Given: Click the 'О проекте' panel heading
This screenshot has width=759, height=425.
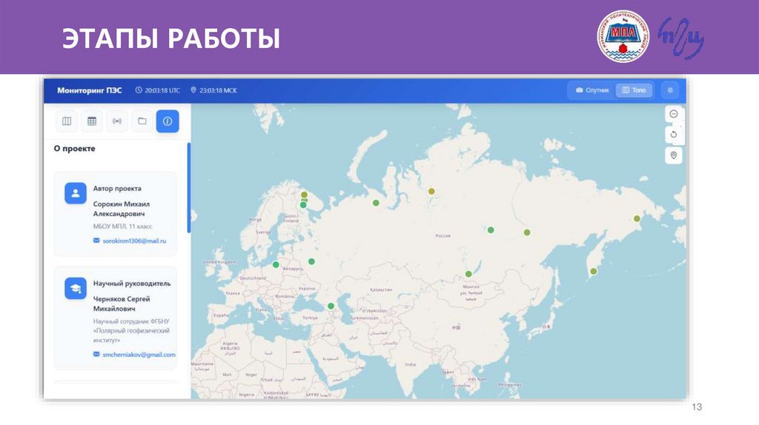Looking at the screenshot, I should pyautogui.click(x=75, y=148).
